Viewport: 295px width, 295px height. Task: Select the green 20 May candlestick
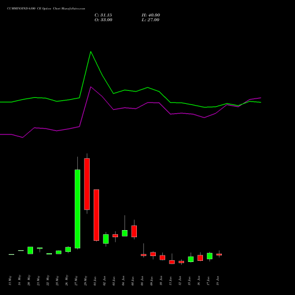(x=30, y=250)
